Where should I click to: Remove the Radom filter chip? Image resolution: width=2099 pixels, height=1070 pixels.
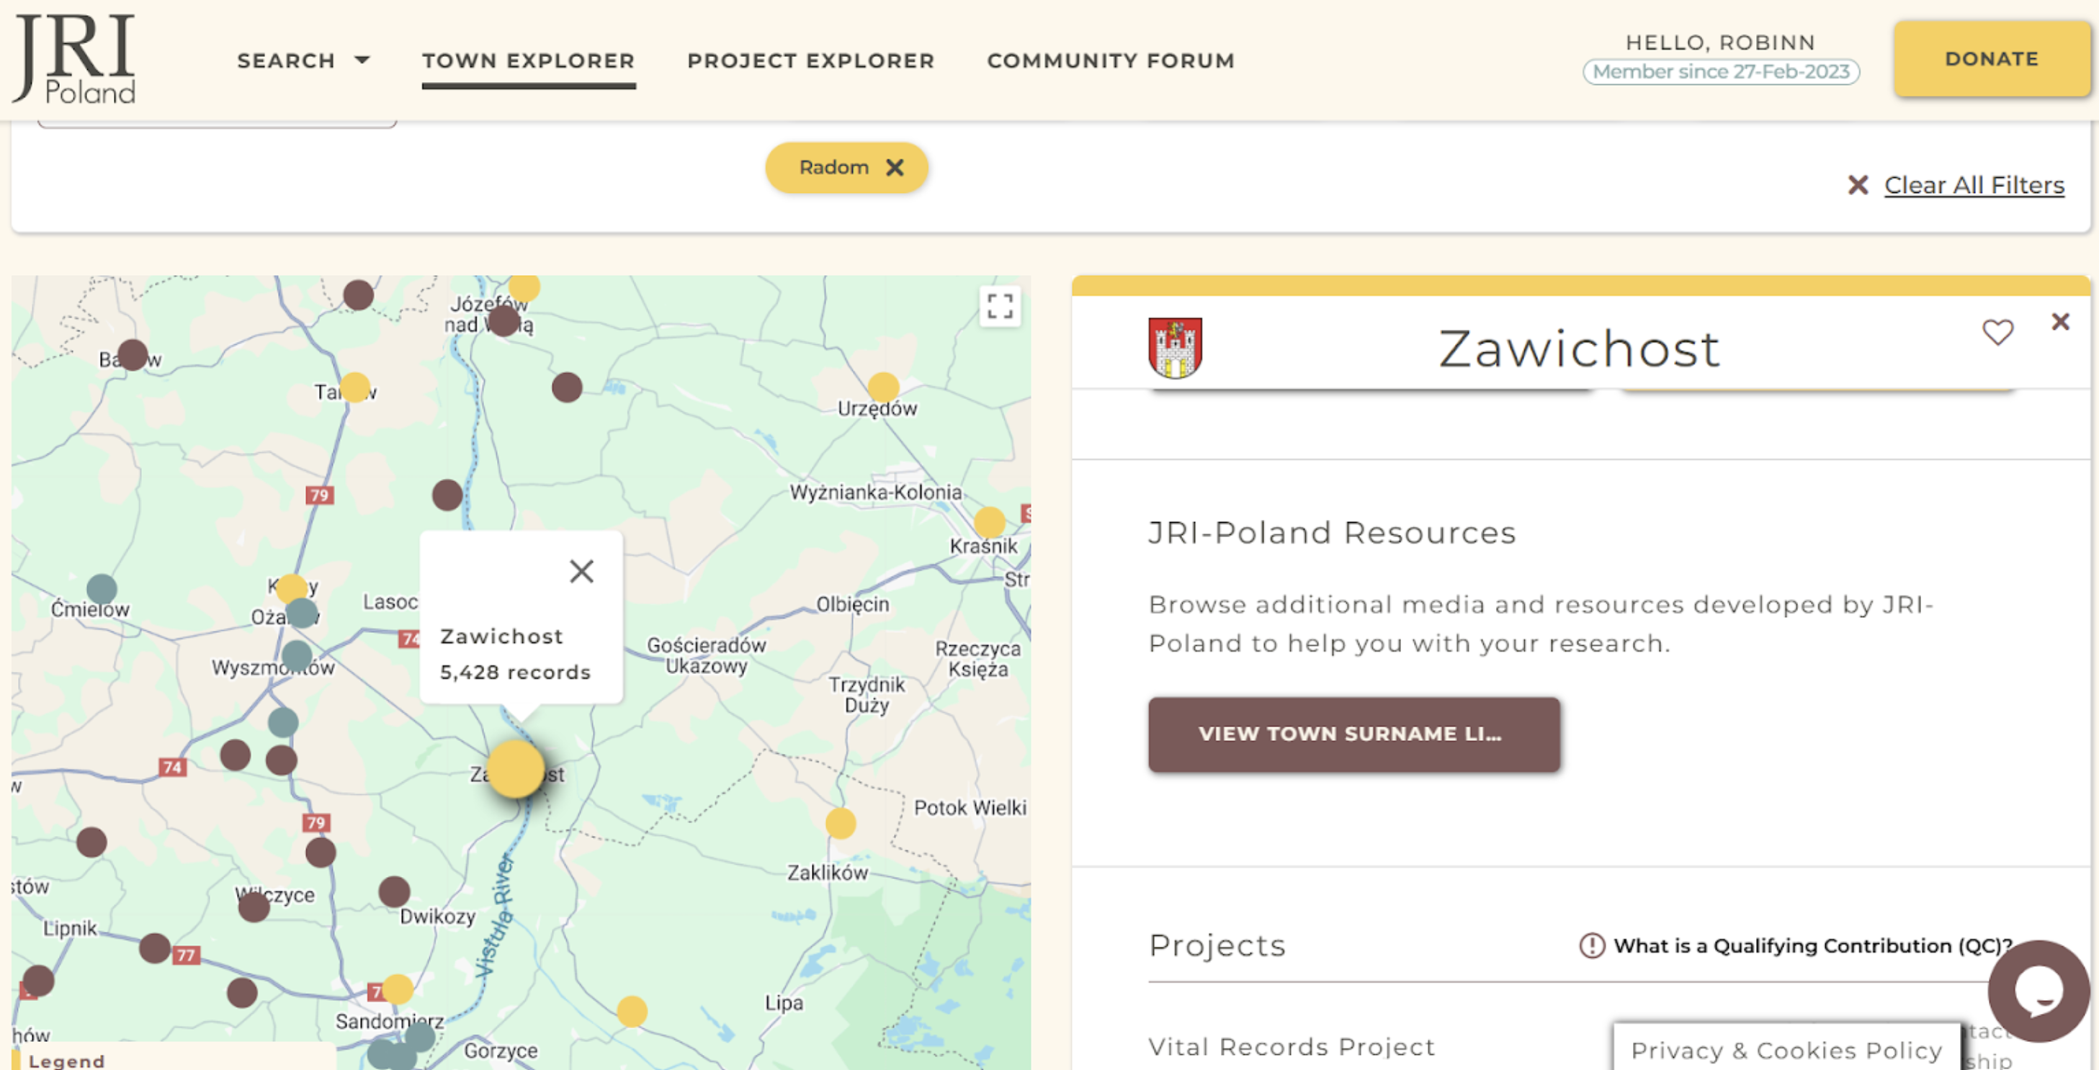pos(895,168)
